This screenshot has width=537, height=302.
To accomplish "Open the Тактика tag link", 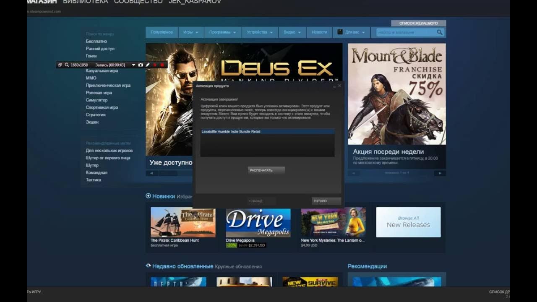I will pos(93,180).
